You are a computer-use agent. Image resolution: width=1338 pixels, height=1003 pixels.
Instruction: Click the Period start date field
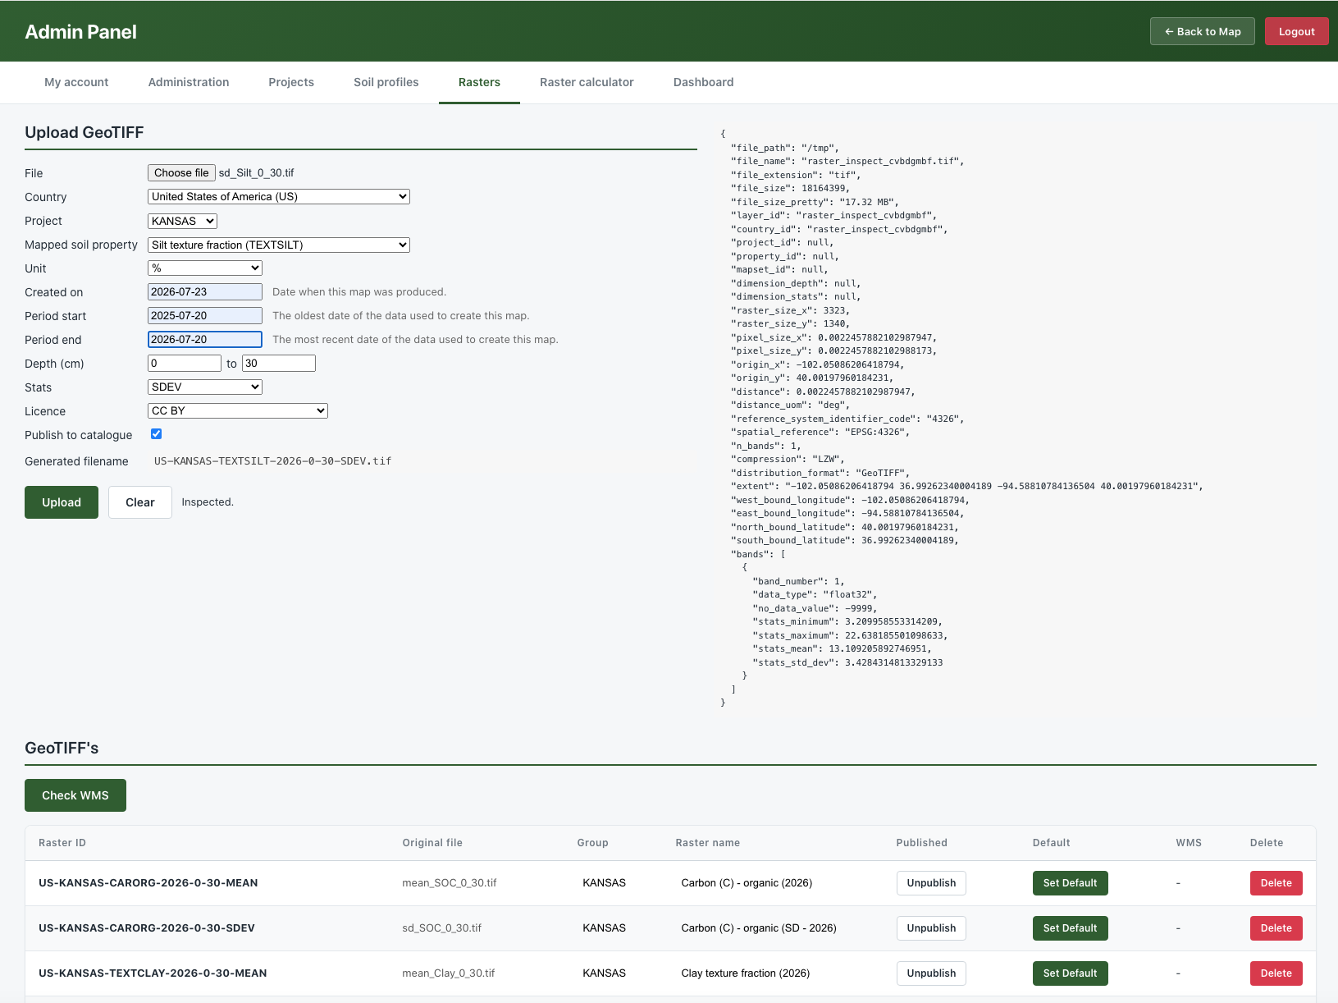205,316
